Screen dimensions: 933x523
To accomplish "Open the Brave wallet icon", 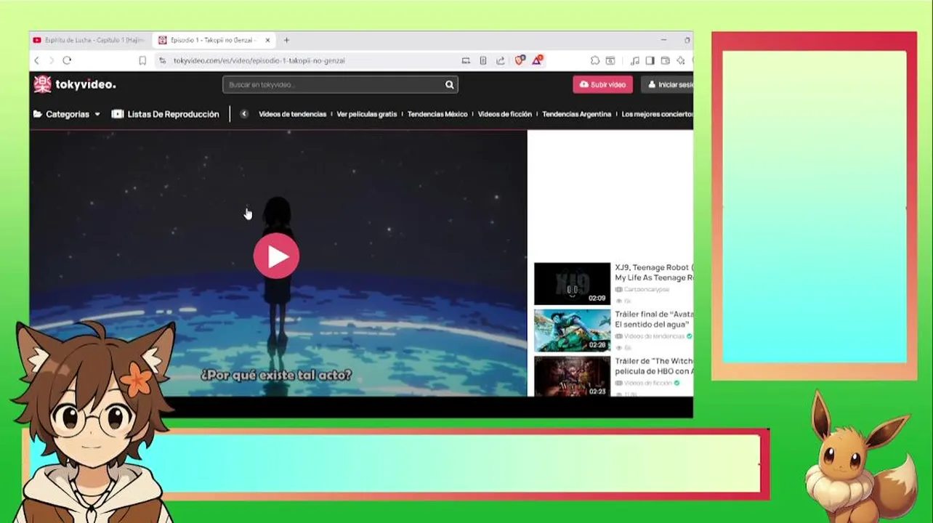I will tap(665, 60).
